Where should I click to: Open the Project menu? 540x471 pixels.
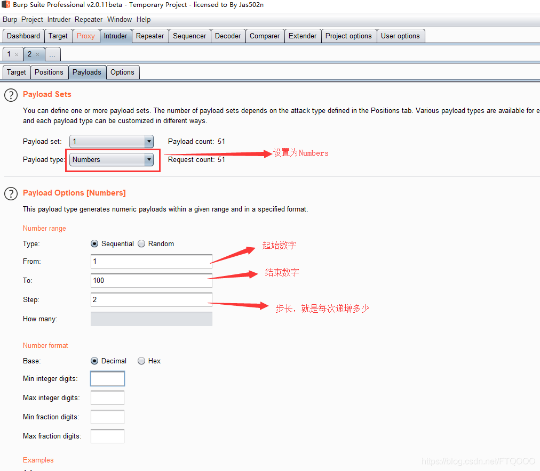coord(32,20)
